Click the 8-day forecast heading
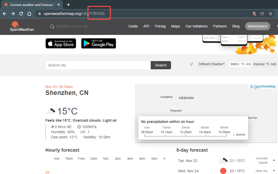Screen dimensions: 278x174 (192, 150)
